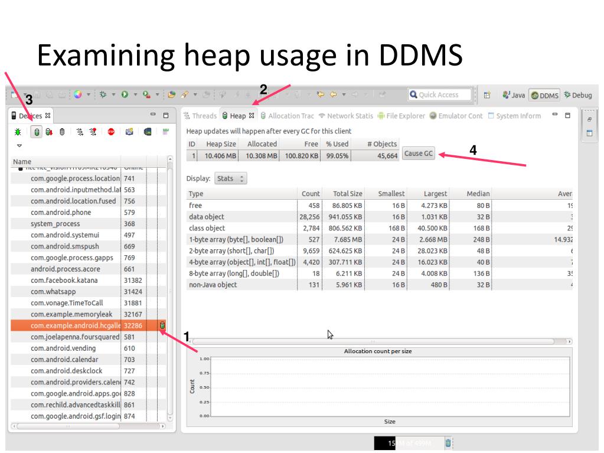Open the Display Stats combo box

[230, 178]
